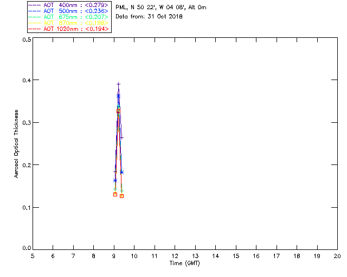The width and height of the screenshot is (347, 277).
Task: Click the blue asterisk marker near 0.36
Action: tap(118, 96)
